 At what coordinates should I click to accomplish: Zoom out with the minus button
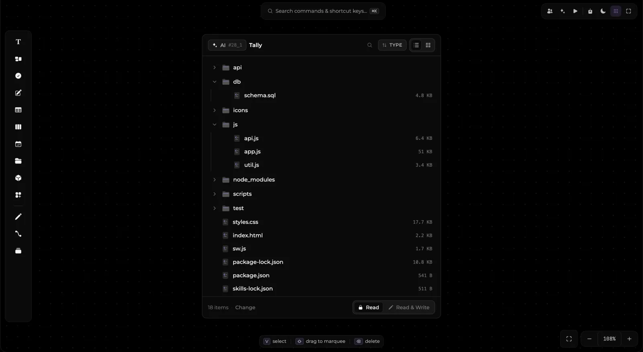589,339
